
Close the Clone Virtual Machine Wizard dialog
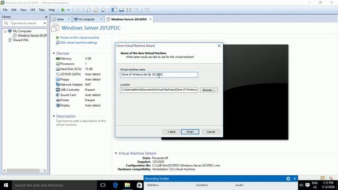(x=219, y=46)
